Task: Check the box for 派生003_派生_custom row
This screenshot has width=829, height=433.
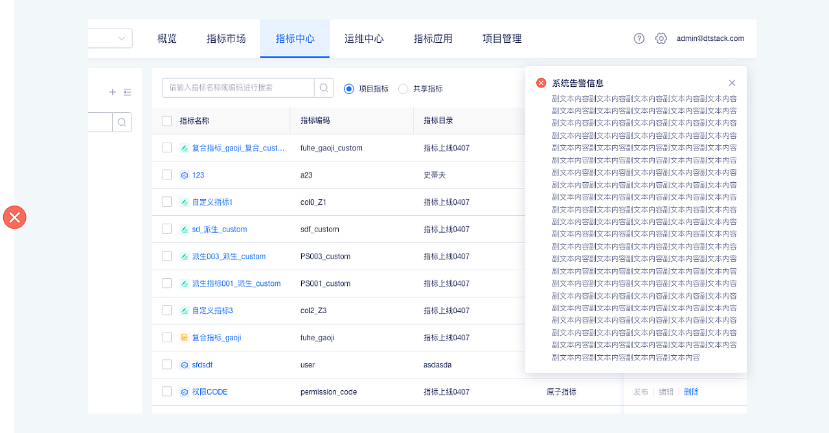Action: (167, 256)
